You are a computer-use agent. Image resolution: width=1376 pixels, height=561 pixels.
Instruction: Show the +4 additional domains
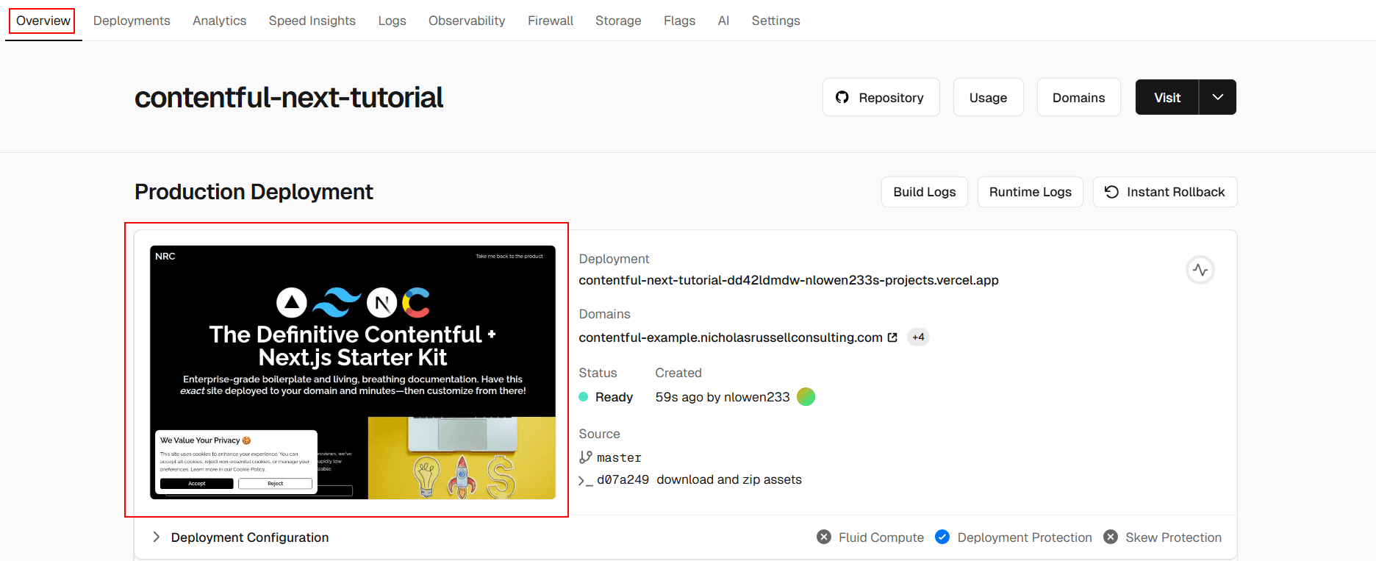coord(918,337)
